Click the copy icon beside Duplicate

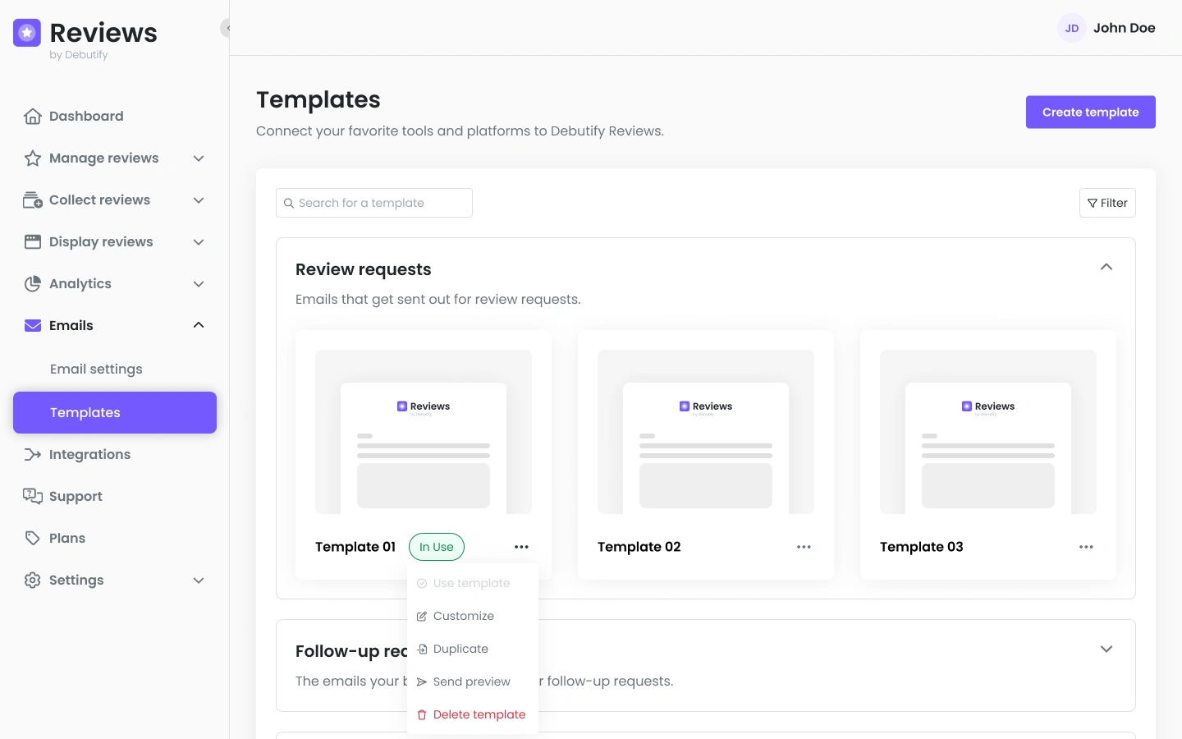pos(422,649)
